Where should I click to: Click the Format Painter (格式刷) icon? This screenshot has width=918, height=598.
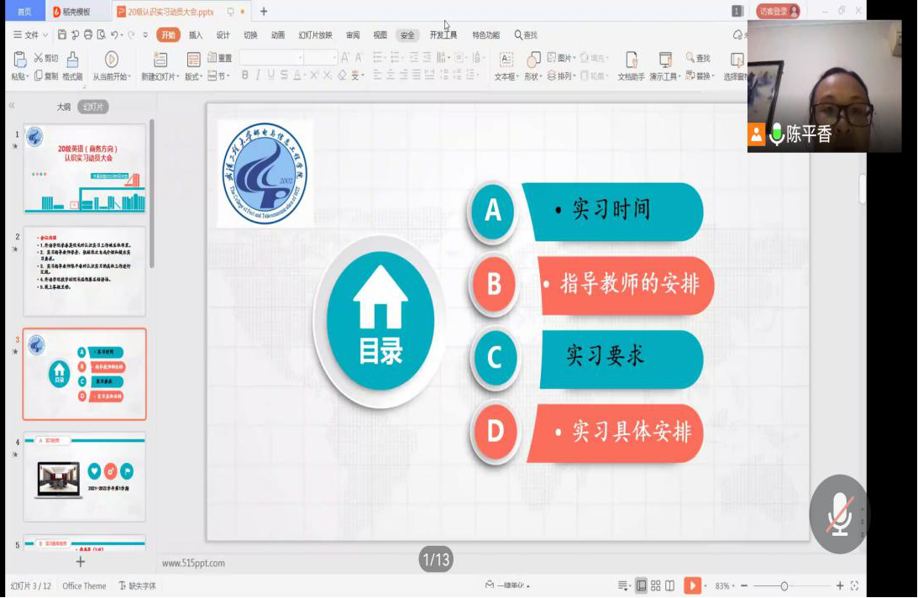pyautogui.click(x=72, y=60)
